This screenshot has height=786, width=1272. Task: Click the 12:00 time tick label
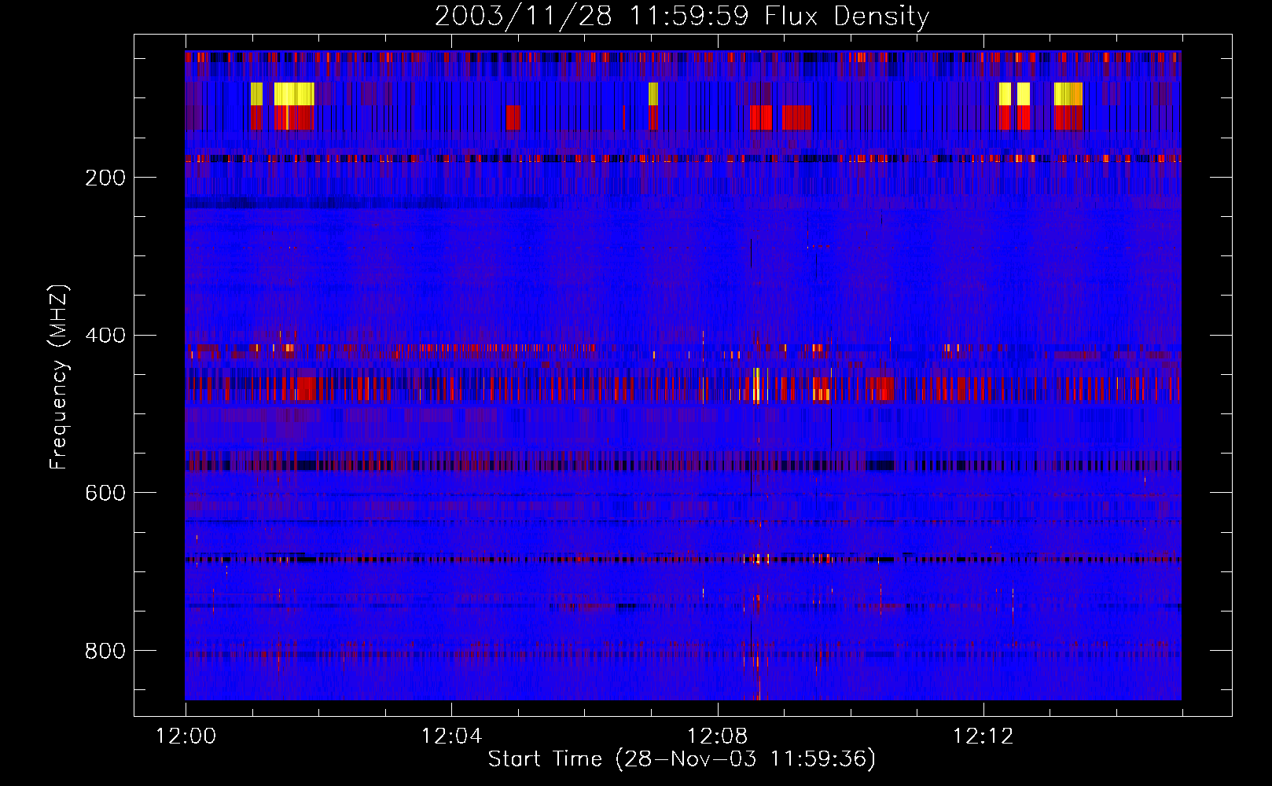186,736
